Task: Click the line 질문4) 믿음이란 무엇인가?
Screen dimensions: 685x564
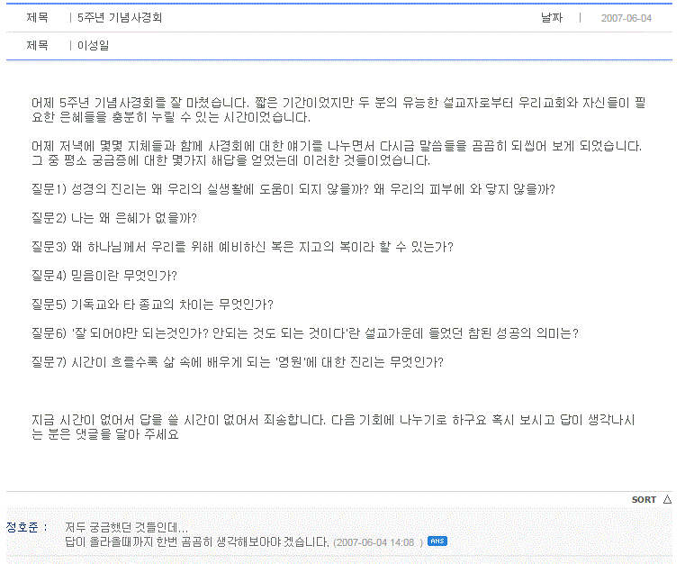Action: click(x=104, y=276)
